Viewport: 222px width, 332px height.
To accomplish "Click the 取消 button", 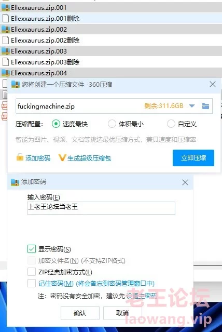I will coord(122,313).
